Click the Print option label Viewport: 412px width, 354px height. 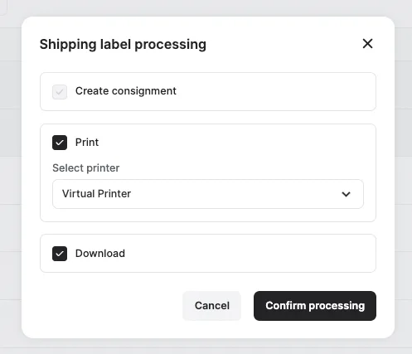click(x=87, y=143)
